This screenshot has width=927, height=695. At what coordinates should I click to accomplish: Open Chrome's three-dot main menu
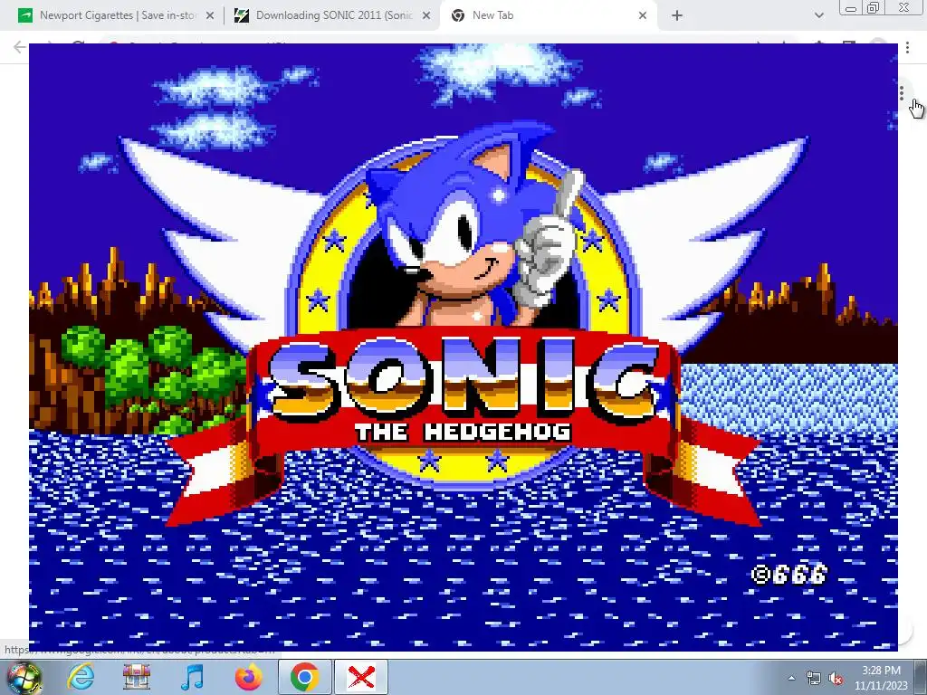(x=907, y=47)
